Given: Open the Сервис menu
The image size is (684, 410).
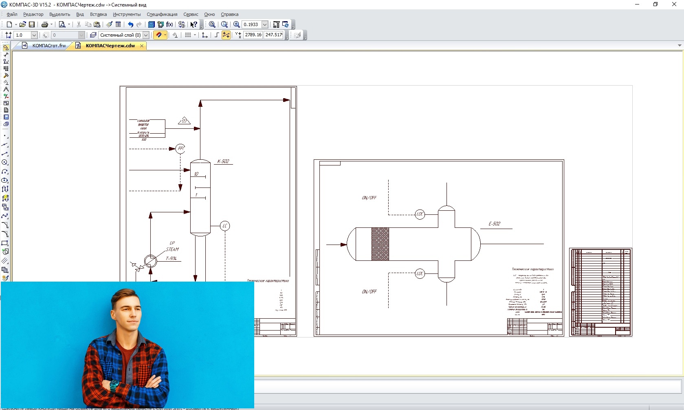Looking at the screenshot, I should 191,14.
